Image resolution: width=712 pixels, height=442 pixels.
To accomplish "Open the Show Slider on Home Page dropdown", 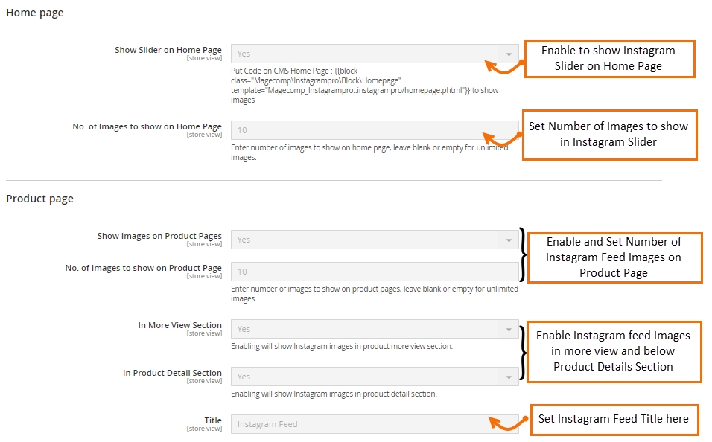I will pyautogui.click(x=375, y=54).
